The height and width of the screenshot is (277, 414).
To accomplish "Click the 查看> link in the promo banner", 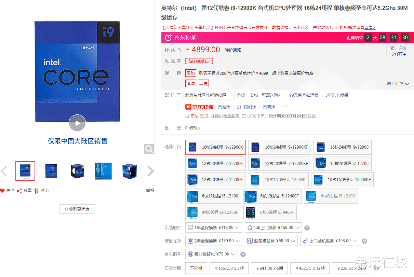I will (369, 27).
